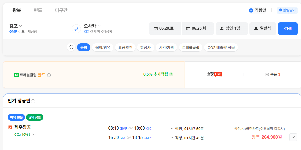Screen dimensions: 301x150
Task: Select the 공항 filter chip
Action: pyautogui.click(x=84, y=47)
